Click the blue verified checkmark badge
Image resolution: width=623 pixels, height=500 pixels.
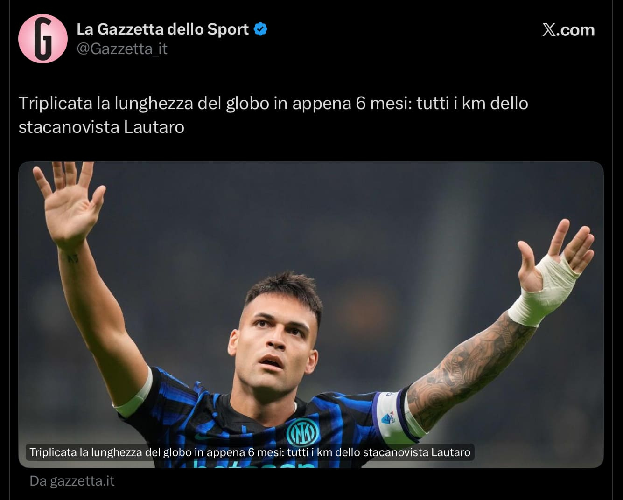(260, 29)
